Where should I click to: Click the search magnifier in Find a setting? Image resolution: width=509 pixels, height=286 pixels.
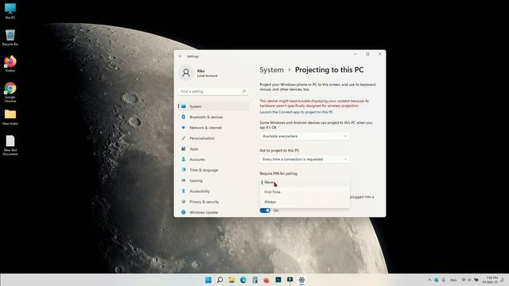click(x=244, y=91)
